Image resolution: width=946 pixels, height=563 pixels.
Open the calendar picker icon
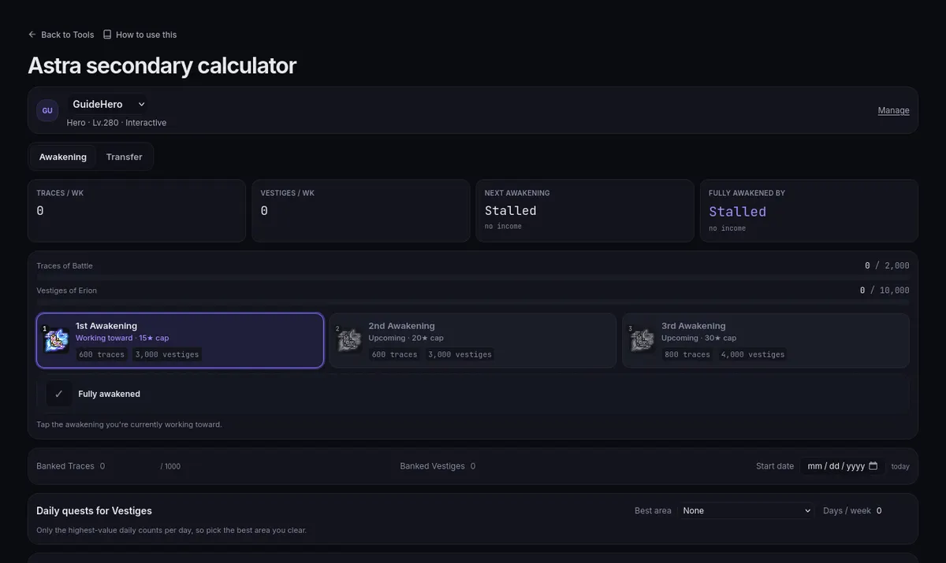[x=873, y=466]
